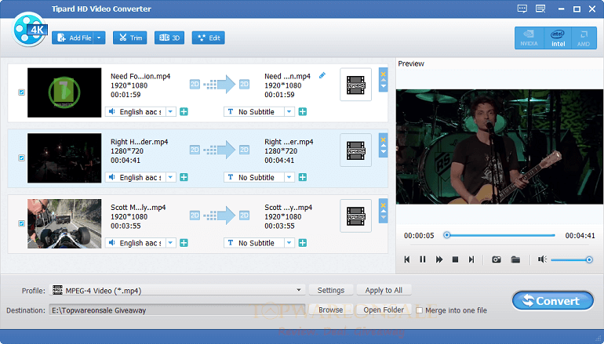This screenshot has width=604, height=344.
Task: Open output format icon for Scott M...ly..mp4
Action: (355, 215)
